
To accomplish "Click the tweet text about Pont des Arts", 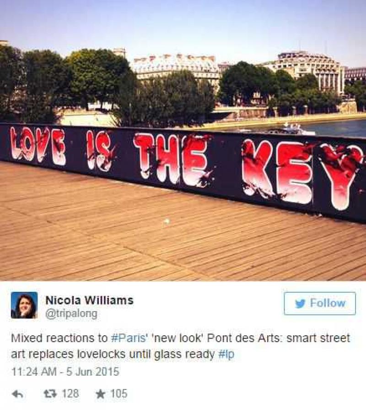I will [x=180, y=346].
